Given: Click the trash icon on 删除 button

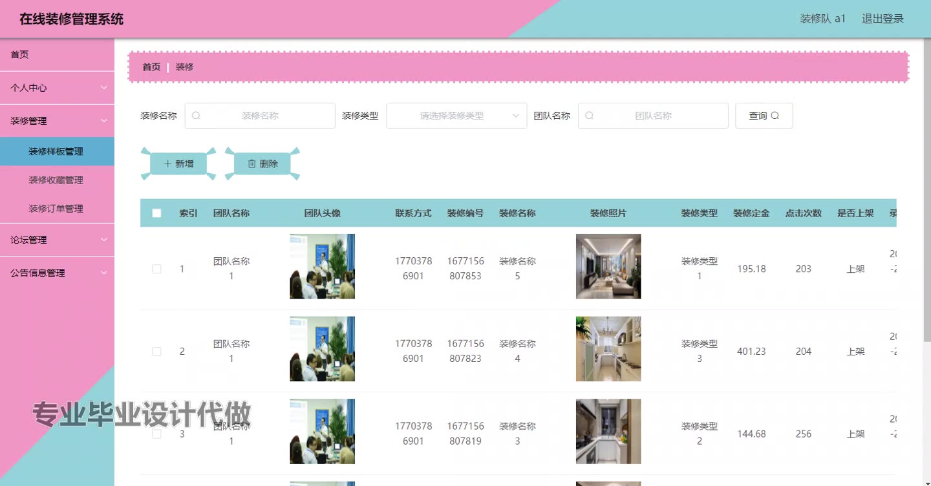Looking at the screenshot, I should tap(252, 164).
